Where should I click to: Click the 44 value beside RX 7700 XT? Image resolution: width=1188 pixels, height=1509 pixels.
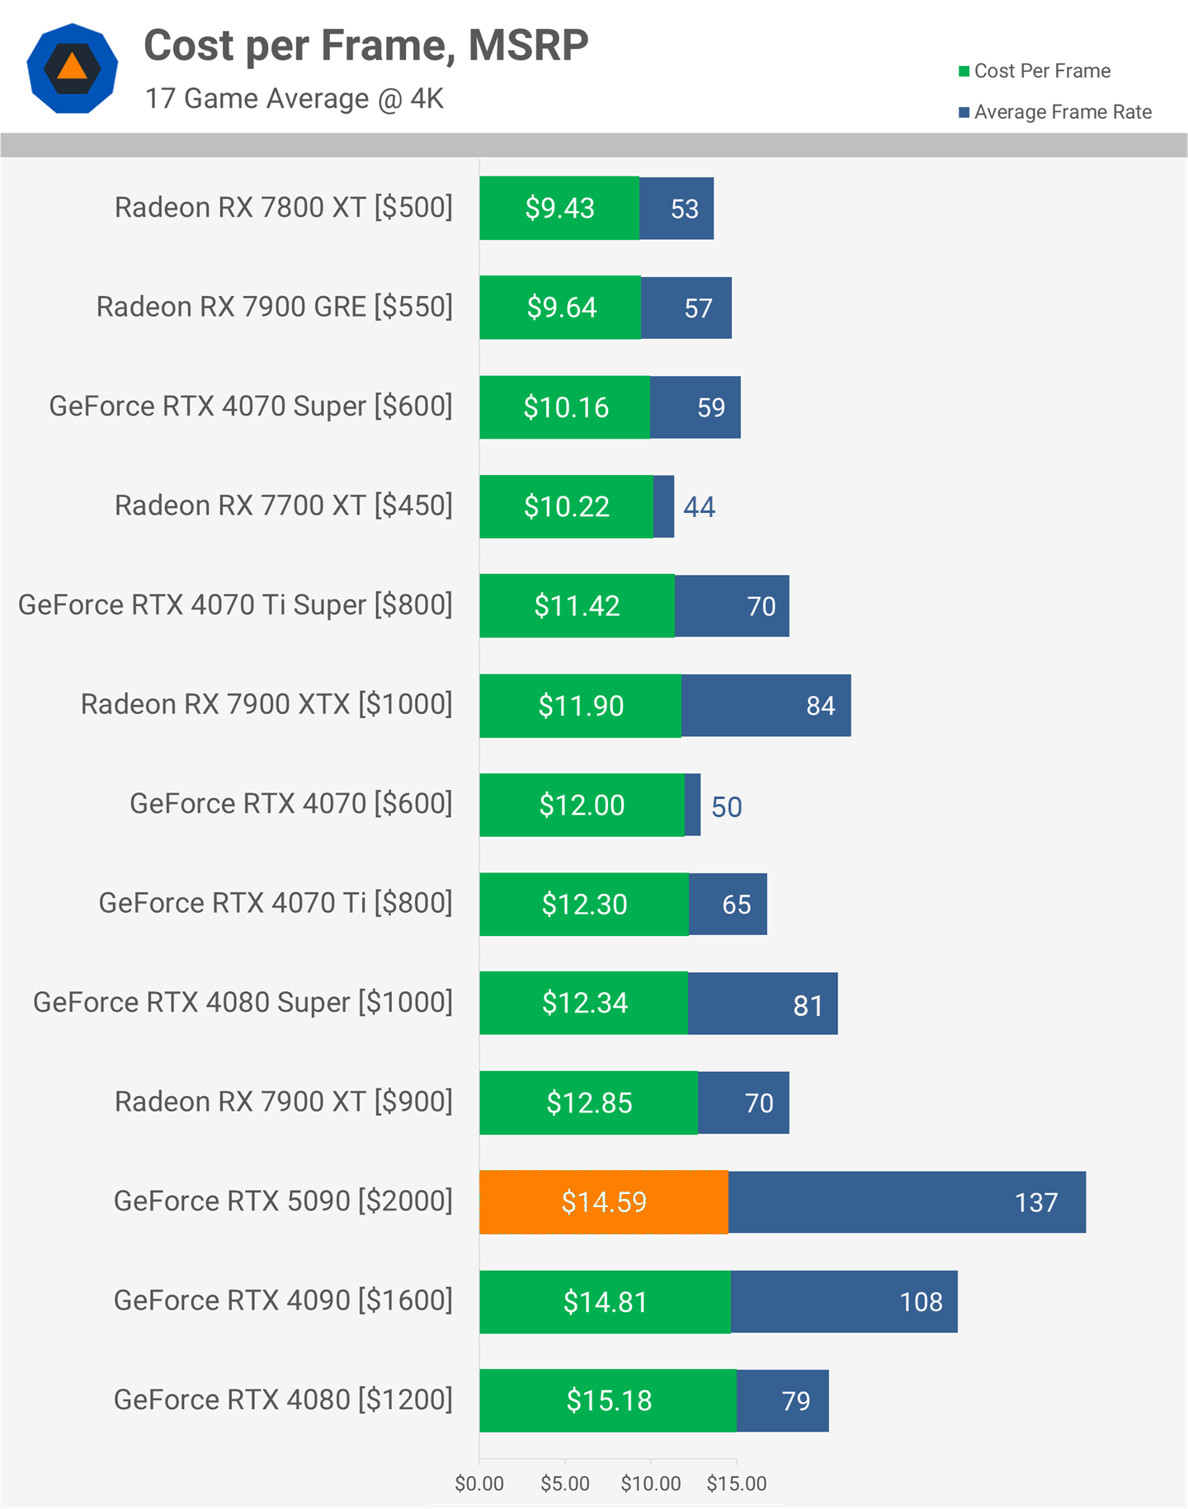(x=699, y=506)
